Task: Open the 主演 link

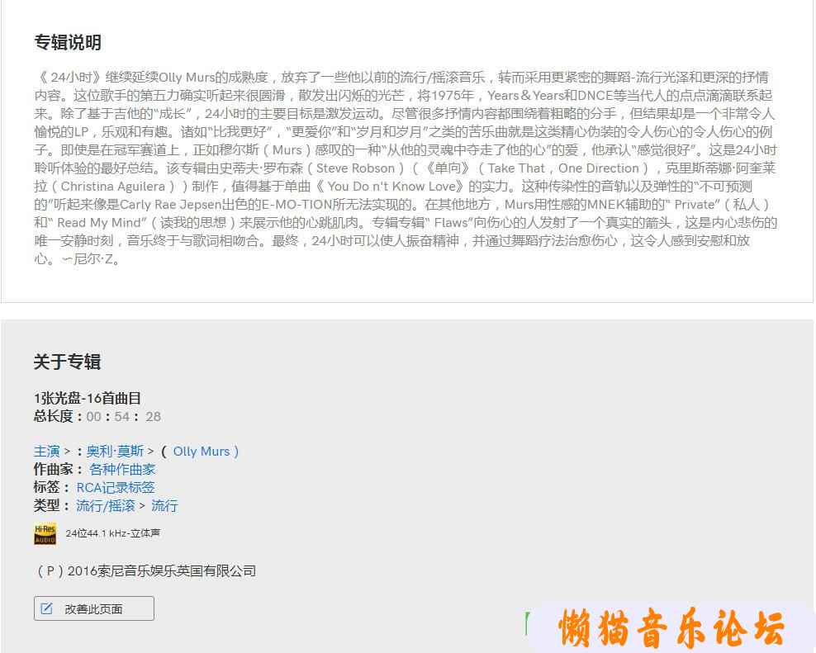Action: (47, 451)
